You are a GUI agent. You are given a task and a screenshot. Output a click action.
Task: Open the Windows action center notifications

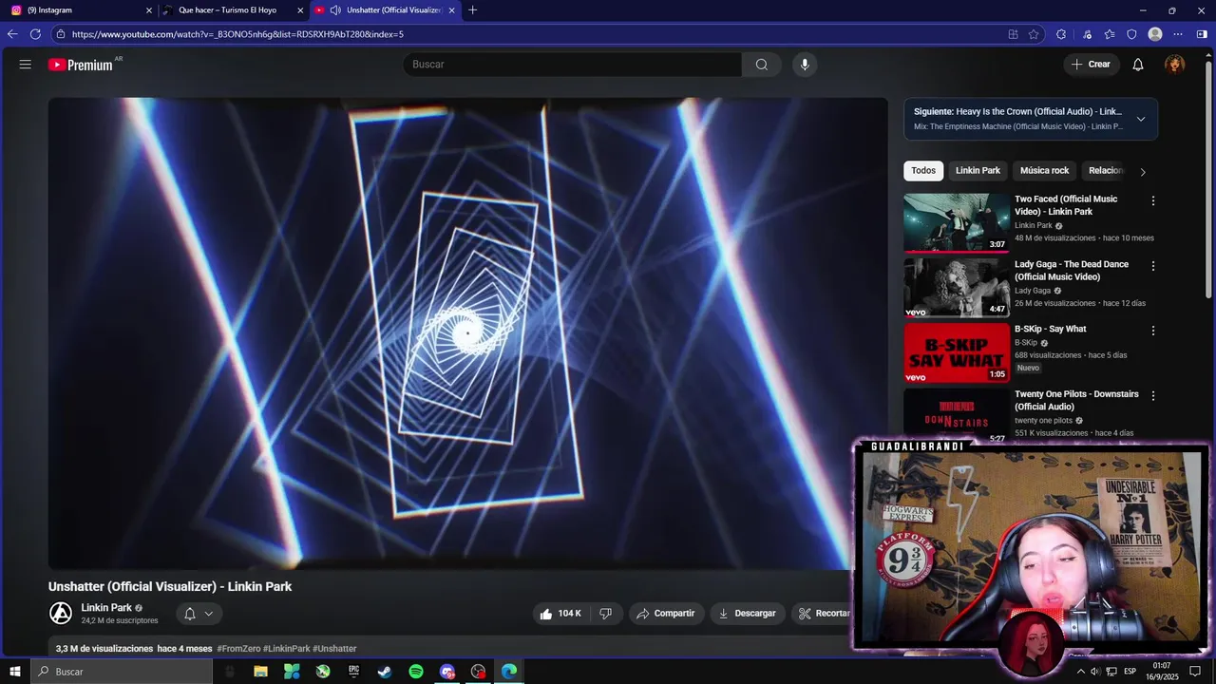point(1195,672)
